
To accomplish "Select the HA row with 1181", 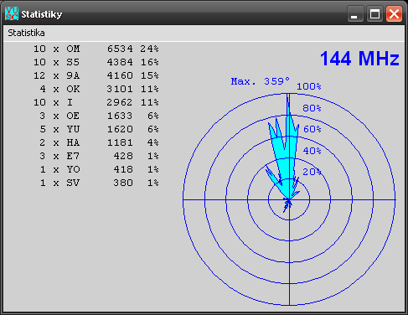I will 99,142.
